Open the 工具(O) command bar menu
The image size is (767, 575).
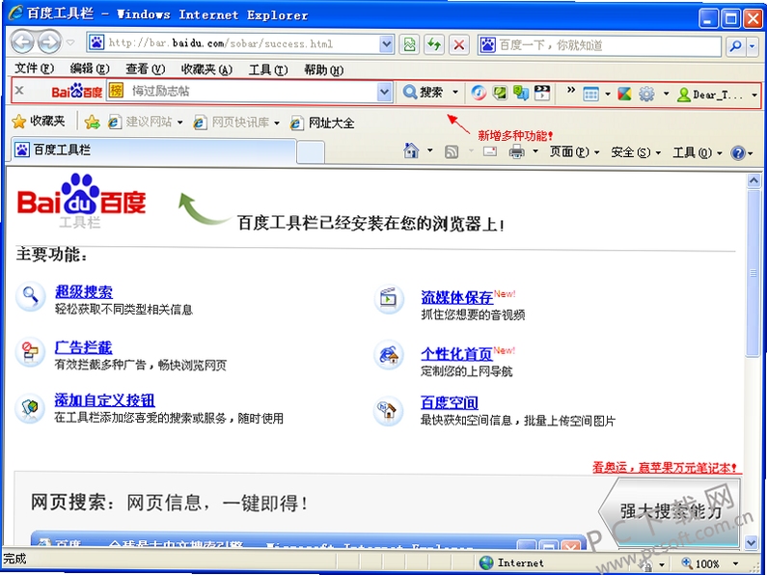tap(698, 153)
